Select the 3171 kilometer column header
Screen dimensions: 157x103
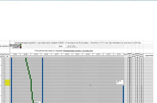pyautogui.click(x=119, y=54)
